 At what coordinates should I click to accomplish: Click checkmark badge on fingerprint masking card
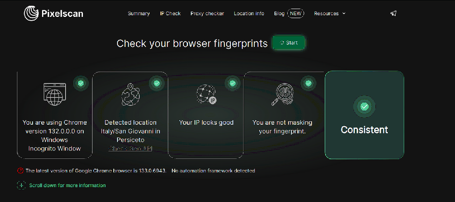pos(308,83)
